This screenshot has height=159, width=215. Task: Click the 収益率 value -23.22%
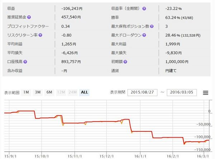[173, 9]
